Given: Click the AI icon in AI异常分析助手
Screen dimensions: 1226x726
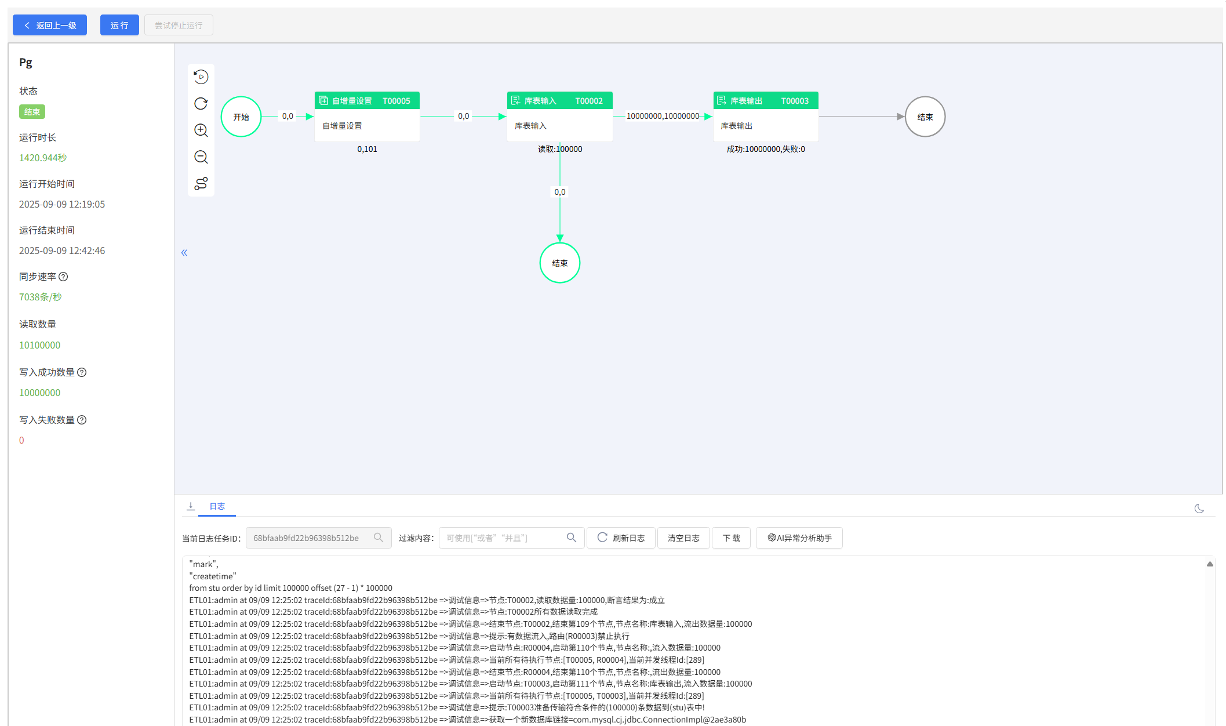Looking at the screenshot, I should coord(772,538).
